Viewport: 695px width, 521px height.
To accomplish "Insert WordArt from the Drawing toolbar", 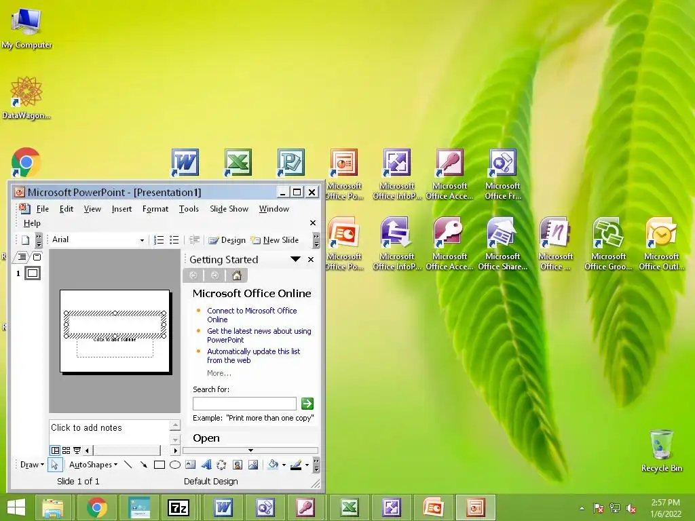I will coord(206,464).
